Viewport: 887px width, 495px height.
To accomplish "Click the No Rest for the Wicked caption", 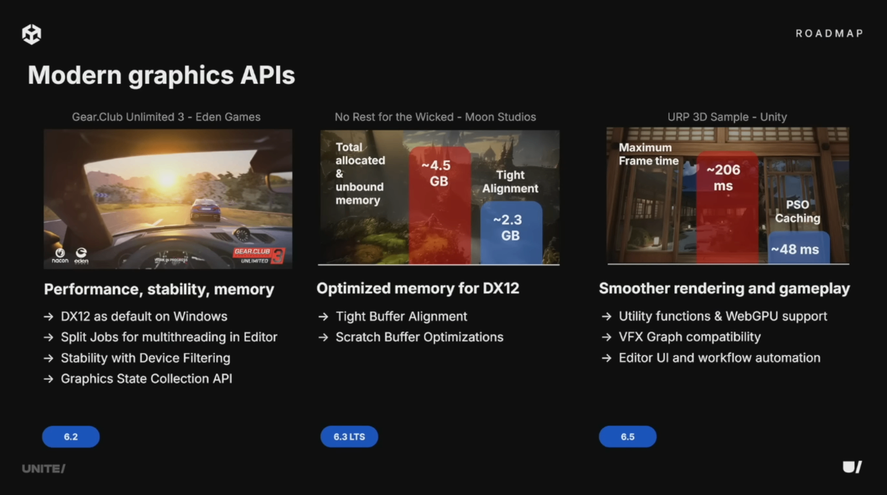I will click(x=435, y=117).
